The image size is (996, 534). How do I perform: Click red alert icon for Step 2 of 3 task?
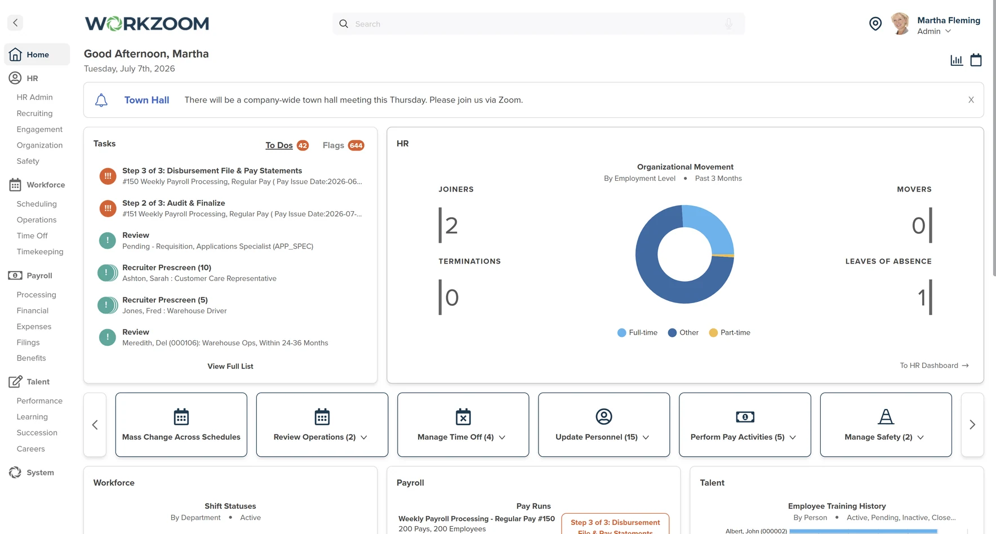point(108,208)
